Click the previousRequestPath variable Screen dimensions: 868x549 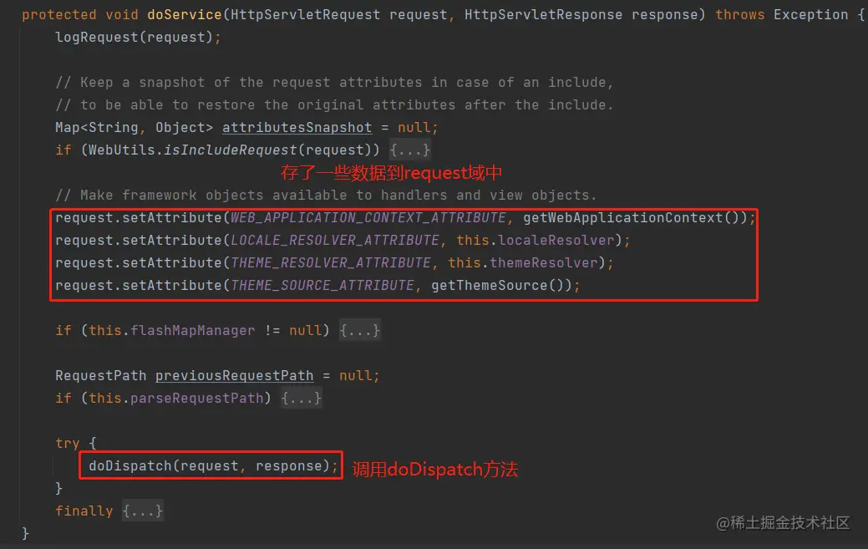pos(235,376)
